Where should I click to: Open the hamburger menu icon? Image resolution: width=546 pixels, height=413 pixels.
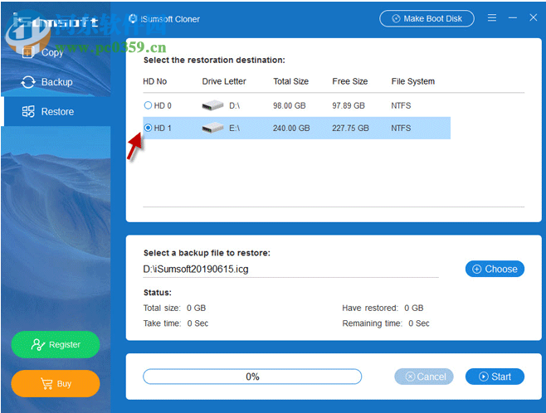tap(492, 17)
